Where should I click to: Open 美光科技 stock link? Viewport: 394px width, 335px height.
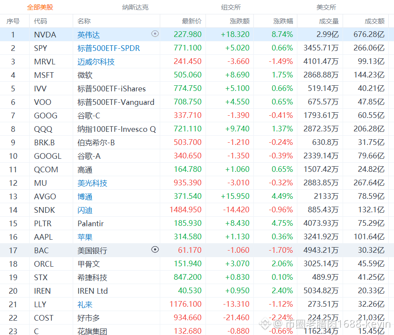click(x=92, y=183)
